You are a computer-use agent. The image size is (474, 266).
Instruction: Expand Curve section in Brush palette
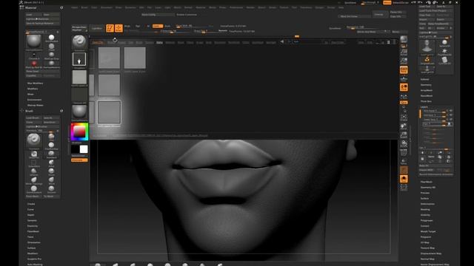(30, 209)
